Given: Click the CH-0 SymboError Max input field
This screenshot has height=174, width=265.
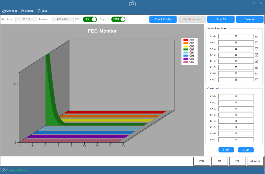Looking at the screenshot, I should point(236,36).
